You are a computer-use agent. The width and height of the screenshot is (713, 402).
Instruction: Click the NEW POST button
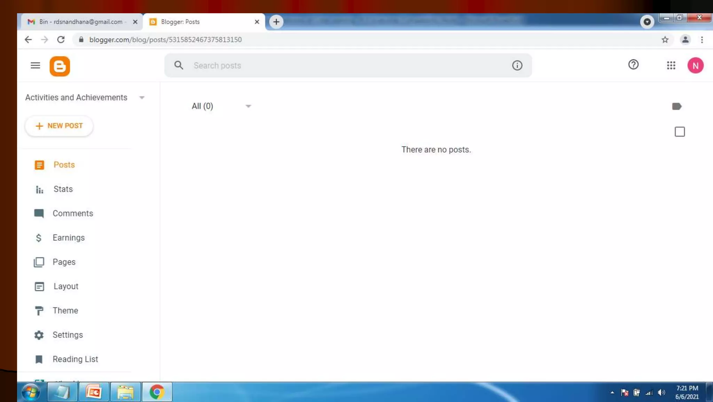tap(59, 126)
